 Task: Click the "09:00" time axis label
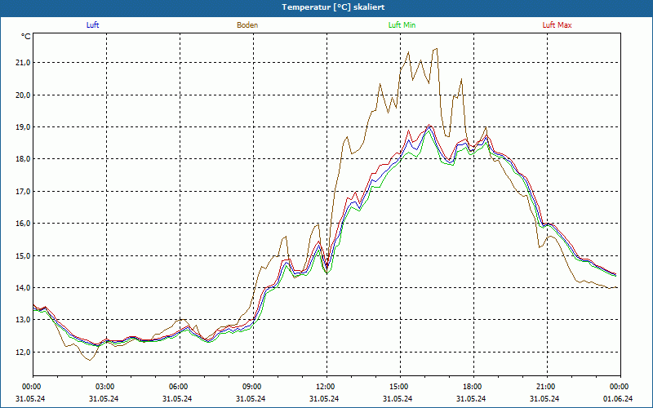(x=253, y=387)
